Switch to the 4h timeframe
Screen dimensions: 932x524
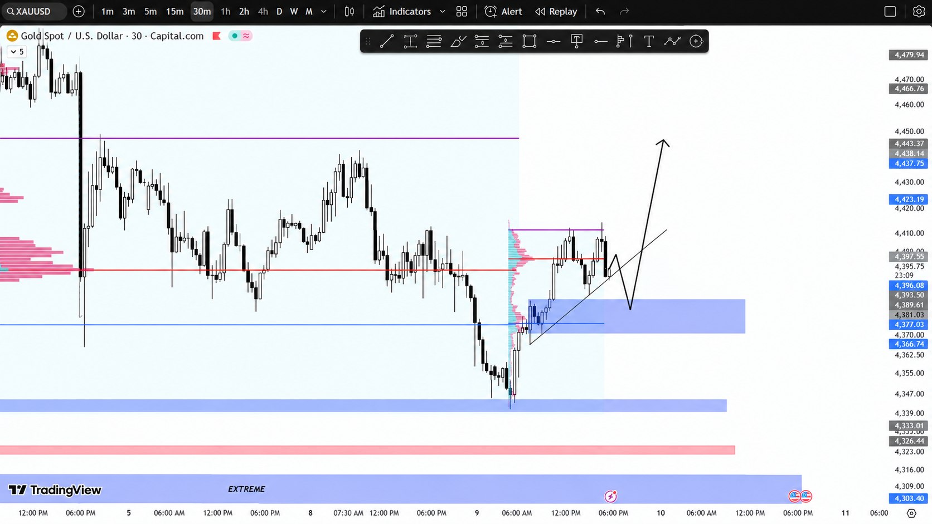[263, 11]
